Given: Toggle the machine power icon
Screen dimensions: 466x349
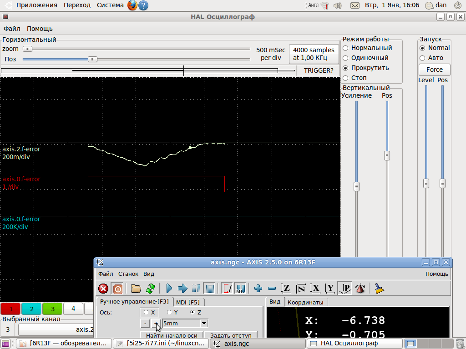Looking at the screenshot, I should click(x=117, y=289).
